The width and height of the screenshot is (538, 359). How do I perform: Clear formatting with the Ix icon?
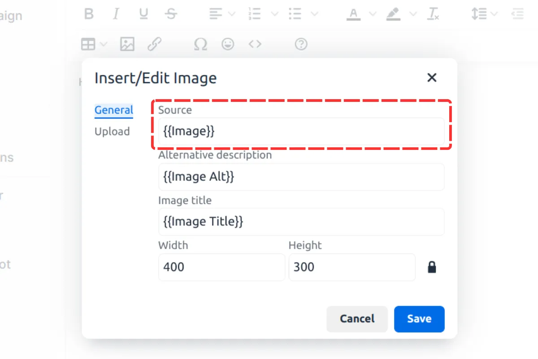[x=433, y=14]
